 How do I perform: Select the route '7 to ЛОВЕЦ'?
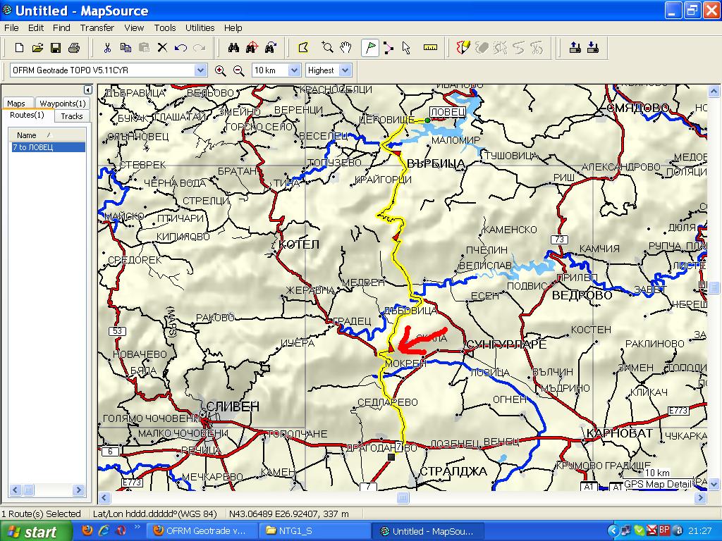pyautogui.click(x=49, y=147)
